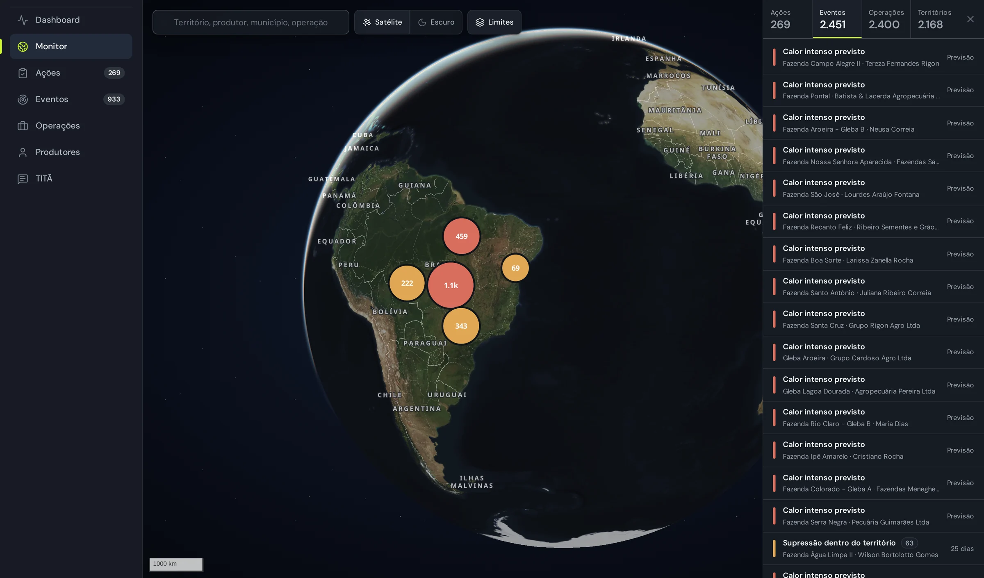Open the 1.1k event cluster marker
Screen dimensions: 984x578
click(451, 285)
